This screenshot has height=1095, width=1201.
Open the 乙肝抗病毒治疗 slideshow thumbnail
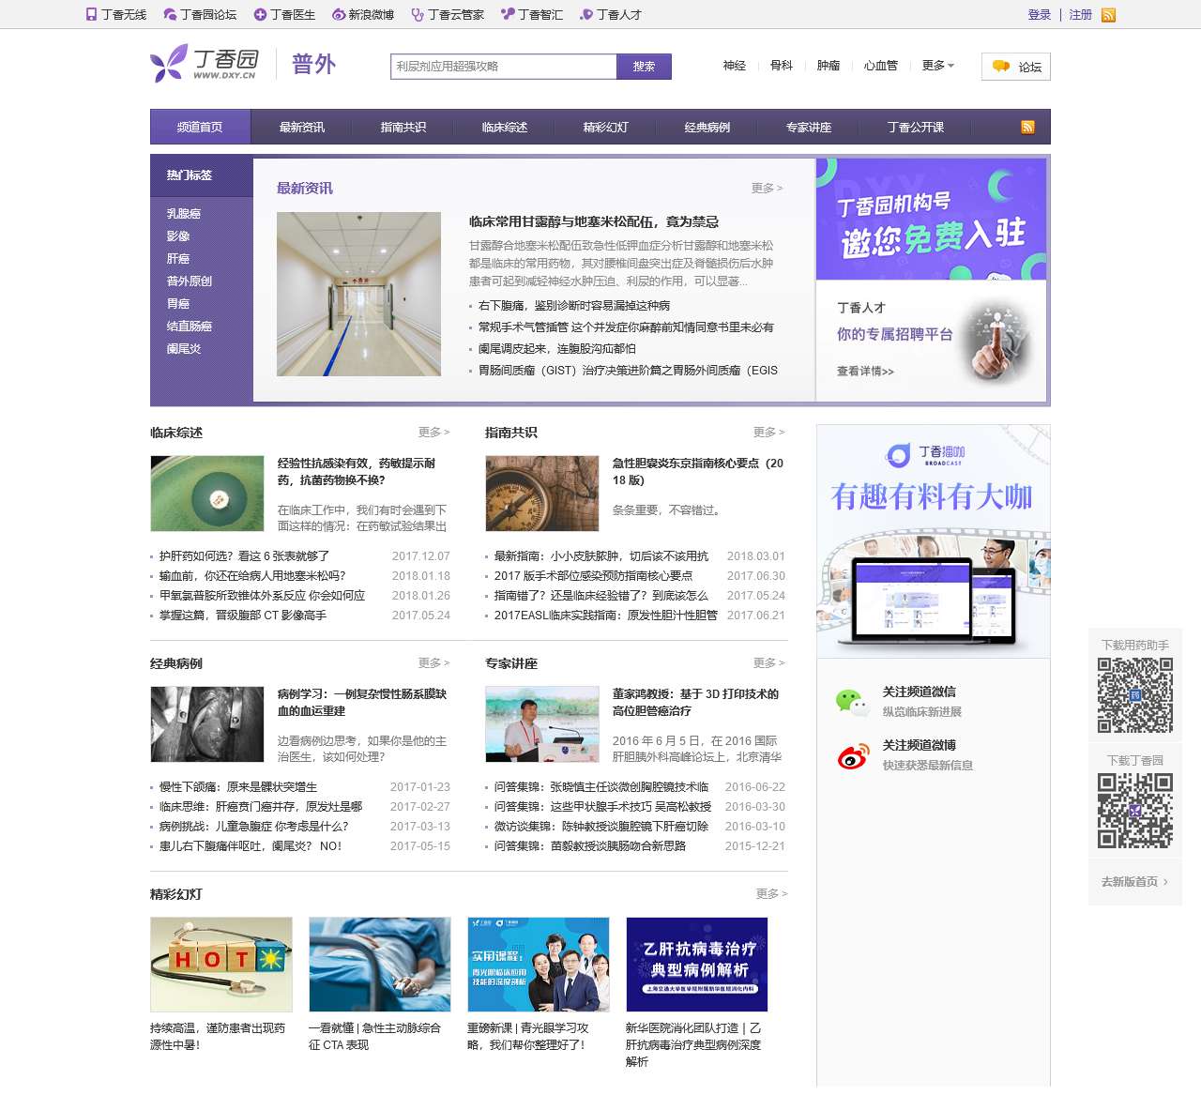[697, 965]
